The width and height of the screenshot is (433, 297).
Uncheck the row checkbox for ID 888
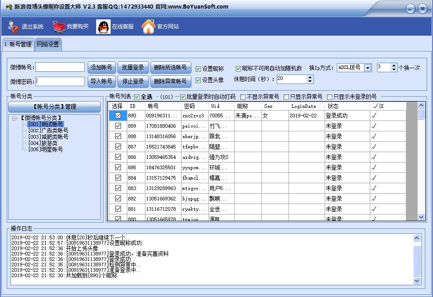point(118,136)
